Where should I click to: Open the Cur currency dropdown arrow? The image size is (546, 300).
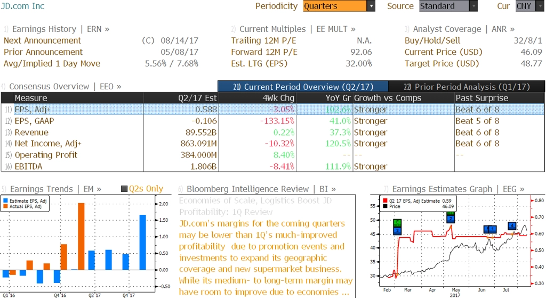click(x=541, y=6)
